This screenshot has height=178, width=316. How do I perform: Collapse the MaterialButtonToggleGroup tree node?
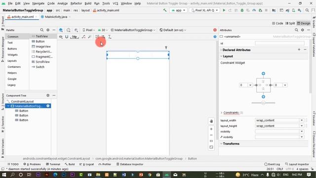coord(8,106)
